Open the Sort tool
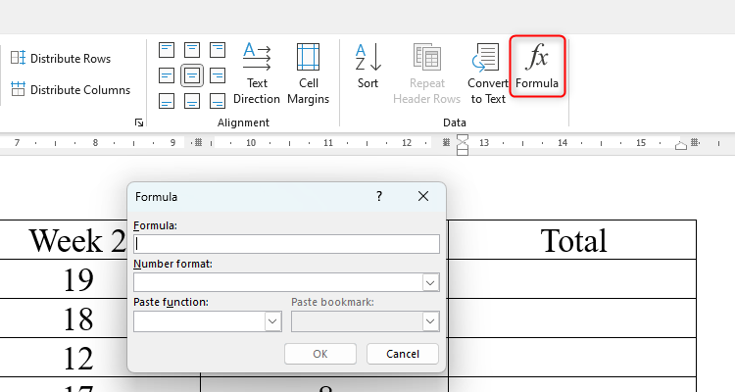Screen dimensions: 735x392 click(367, 67)
